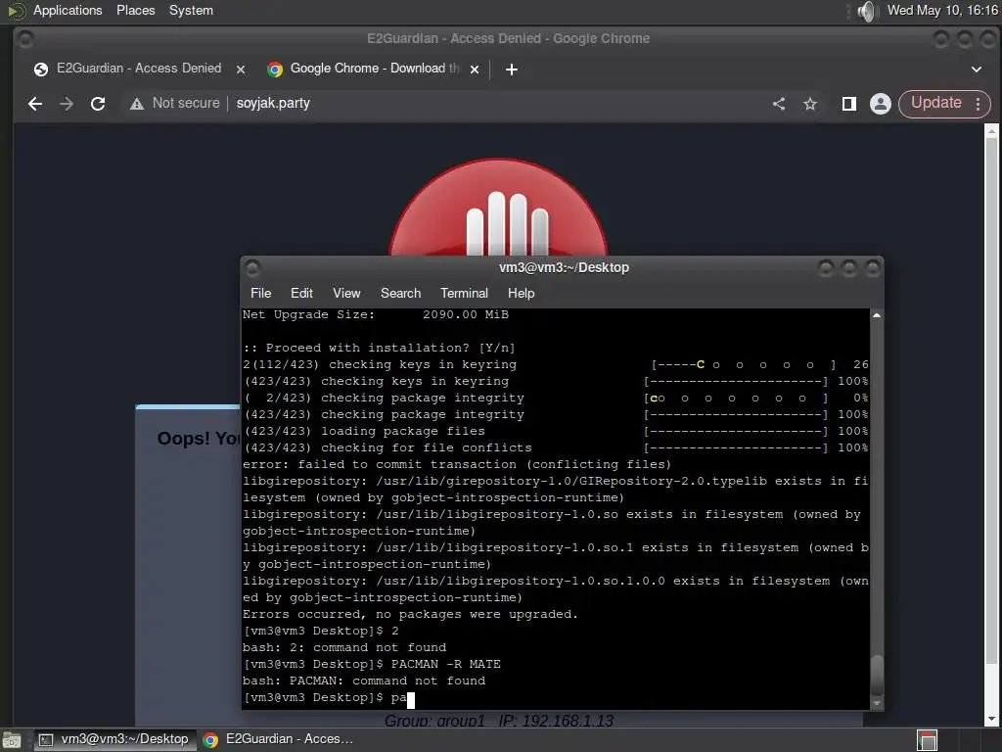Click Chrome forward arrow

(67, 104)
